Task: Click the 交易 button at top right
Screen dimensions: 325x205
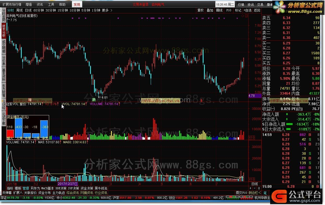Action: [x=260, y=5]
